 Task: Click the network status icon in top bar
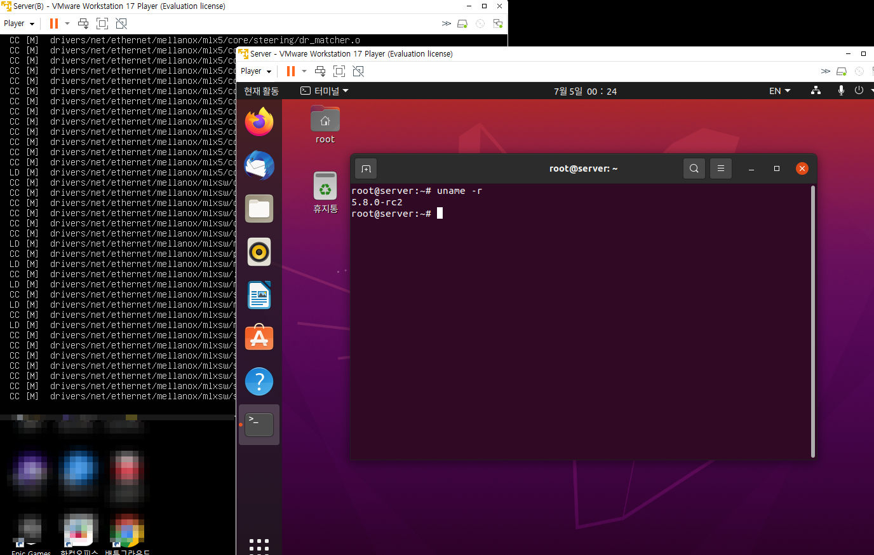pos(816,91)
